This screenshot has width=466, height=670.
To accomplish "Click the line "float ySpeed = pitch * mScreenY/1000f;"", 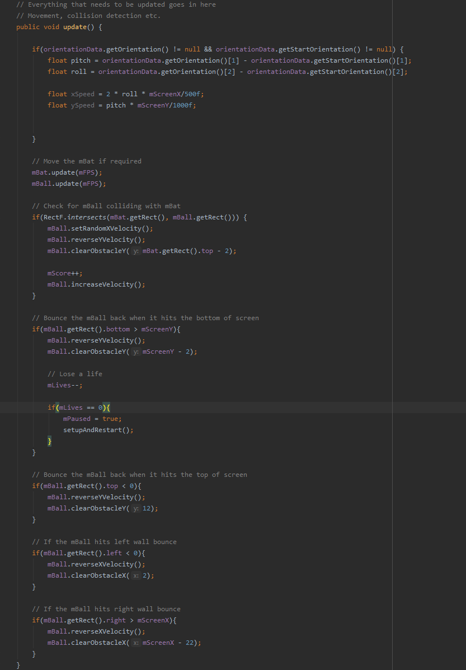I will pos(122,105).
